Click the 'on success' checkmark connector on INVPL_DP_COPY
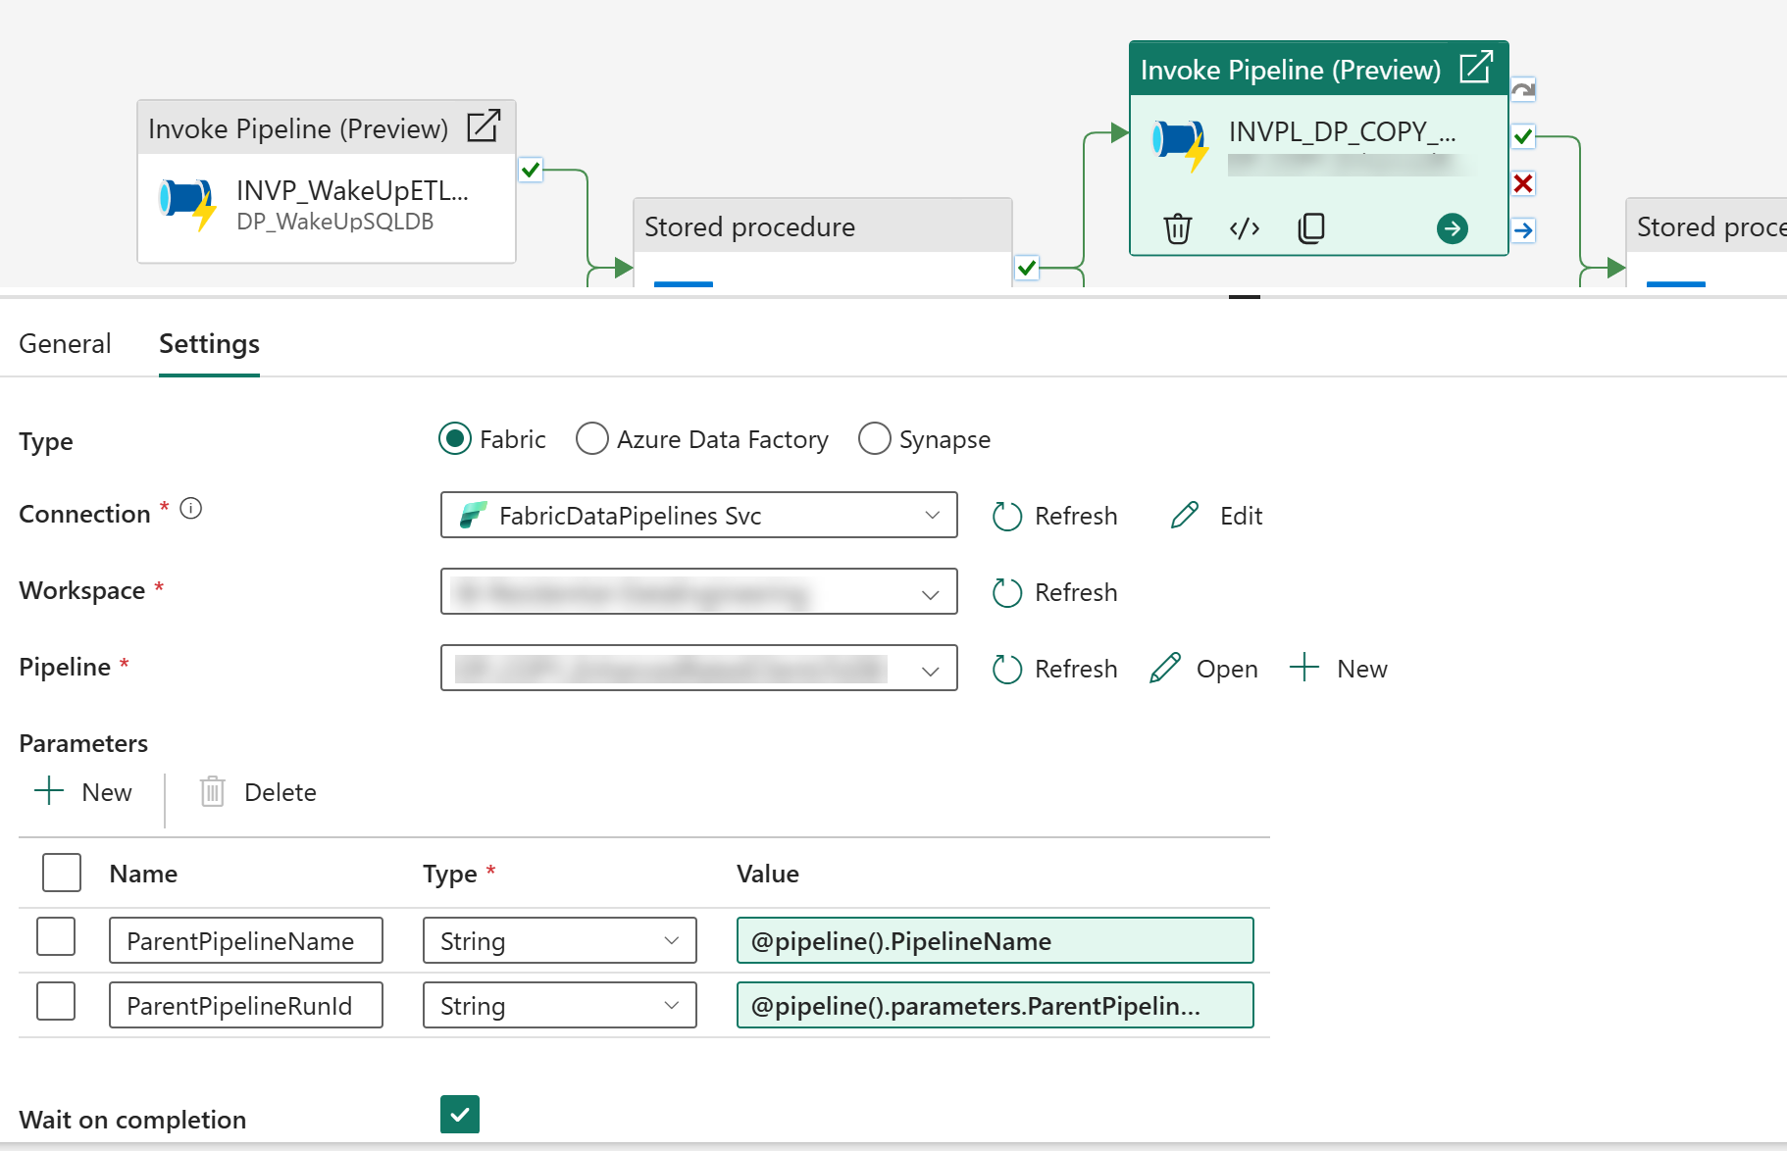The image size is (1787, 1151). [x=1522, y=136]
